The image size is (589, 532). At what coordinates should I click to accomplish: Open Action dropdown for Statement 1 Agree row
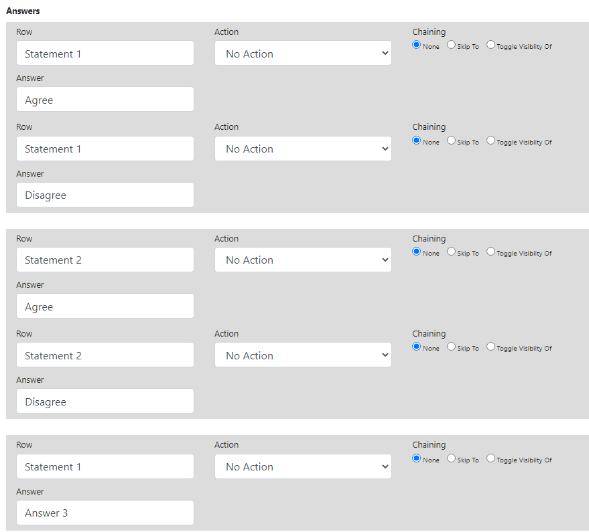pyautogui.click(x=303, y=54)
